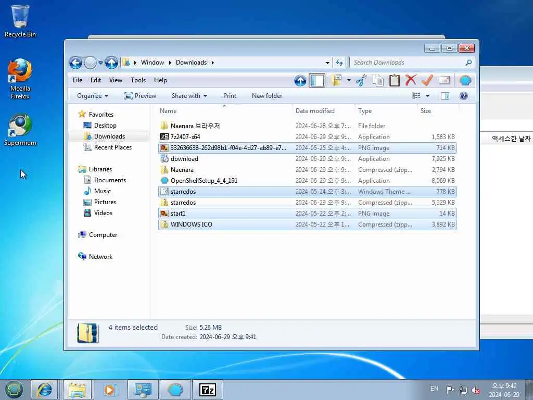Open the view options dropdown arrow
The image size is (533, 400).
point(428,96)
